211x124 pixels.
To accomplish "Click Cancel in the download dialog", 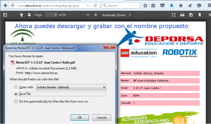I will click(102, 117).
